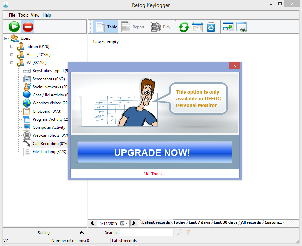Collapse the VZ user node

12,63
